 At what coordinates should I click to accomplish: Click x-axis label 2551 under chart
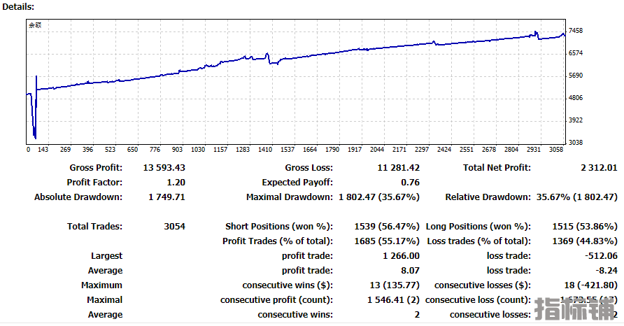pyautogui.click(x=467, y=150)
